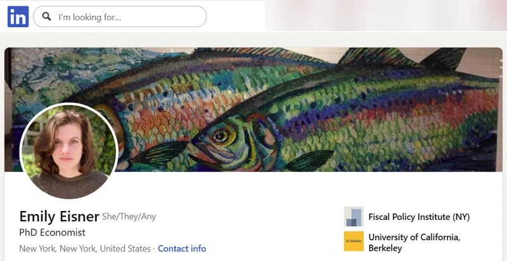
Task: Open Emily Eisner's circular profile photo
Action: pyautogui.click(x=68, y=151)
